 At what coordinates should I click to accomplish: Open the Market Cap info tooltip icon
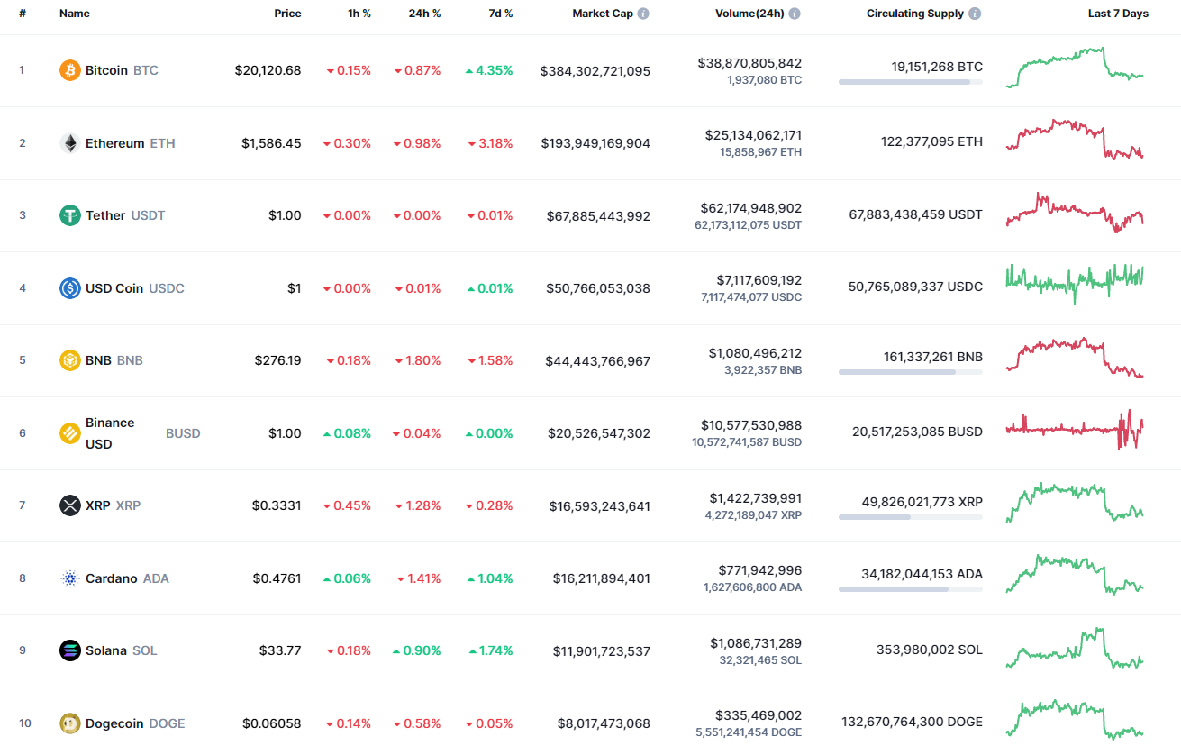(642, 14)
